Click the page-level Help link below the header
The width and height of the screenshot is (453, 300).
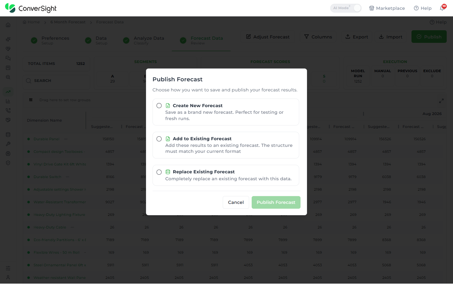(438, 22)
